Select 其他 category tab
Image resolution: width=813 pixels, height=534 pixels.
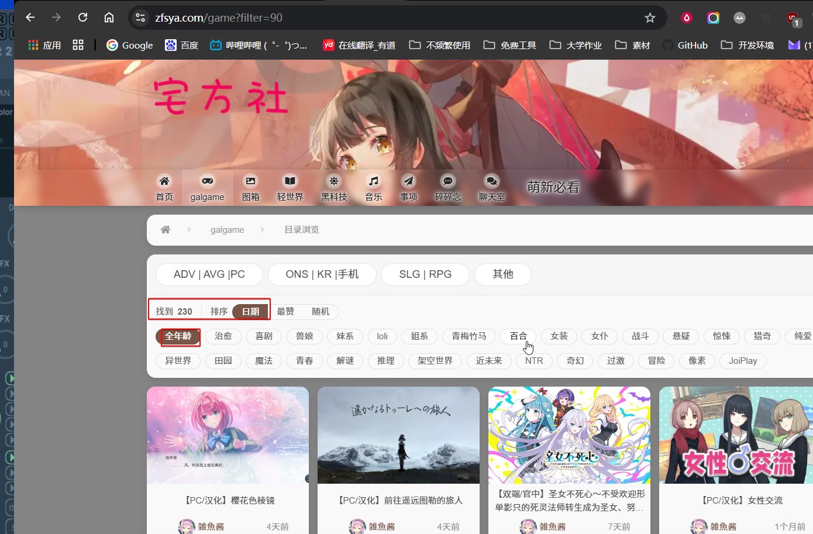point(503,274)
